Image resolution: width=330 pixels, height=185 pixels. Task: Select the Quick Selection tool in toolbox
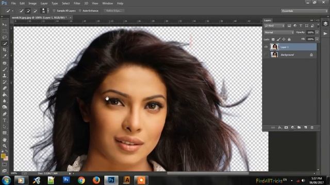tap(5, 44)
